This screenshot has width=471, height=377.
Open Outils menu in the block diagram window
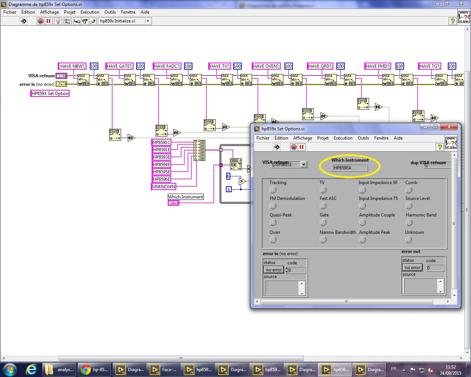pos(110,12)
